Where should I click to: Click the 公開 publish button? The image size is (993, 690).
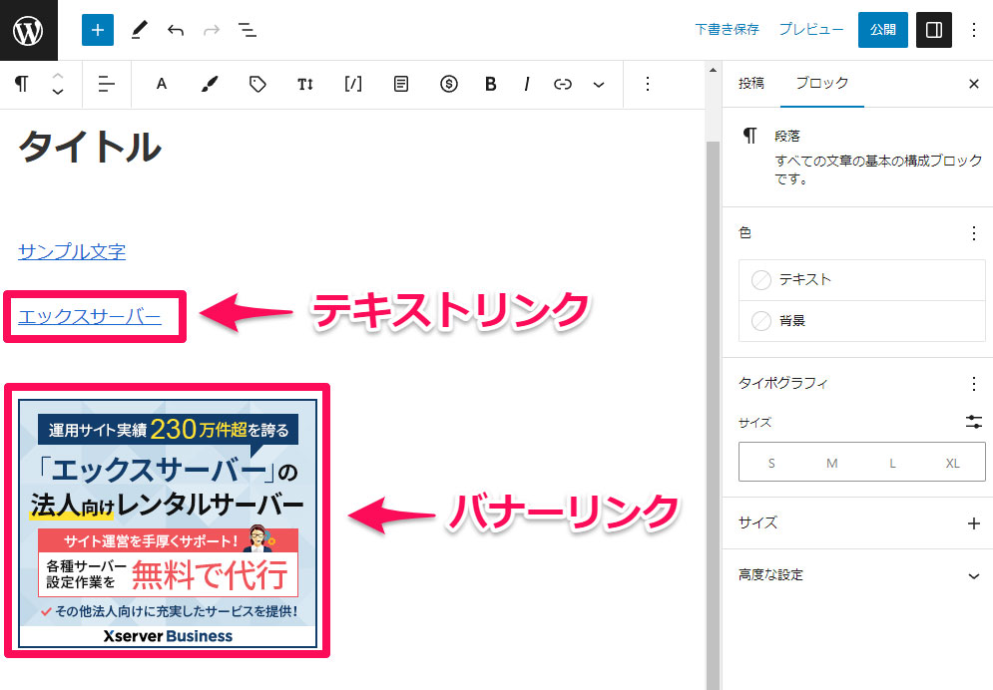(882, 30)
